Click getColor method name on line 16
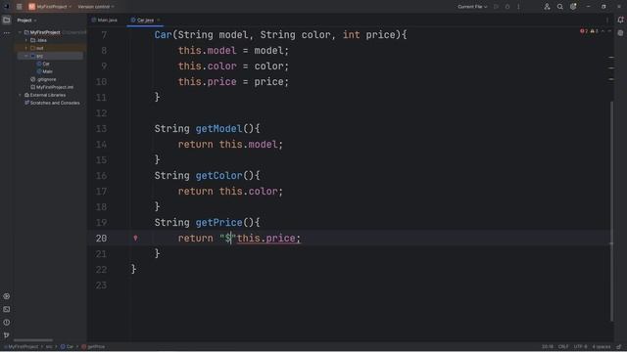Viewport: 627px width, 352px height. coord(218,176)
